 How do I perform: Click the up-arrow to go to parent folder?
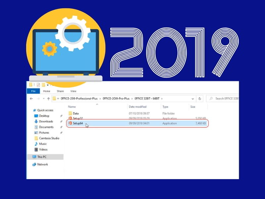click(x=49, y=98)
